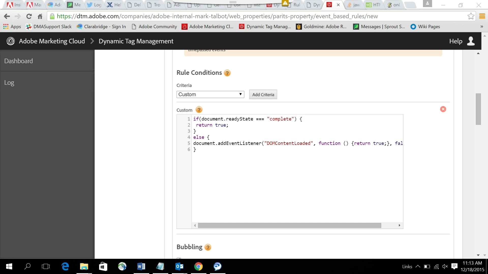Screen dimensions: 488x274
Task: Remove the custom criteria with red X
Action: (x=443, y=109)
